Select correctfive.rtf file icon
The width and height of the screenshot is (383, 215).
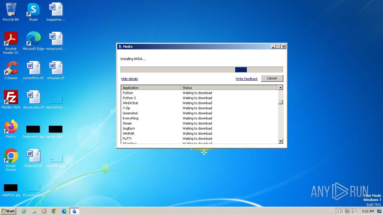[x=33, y=70]
